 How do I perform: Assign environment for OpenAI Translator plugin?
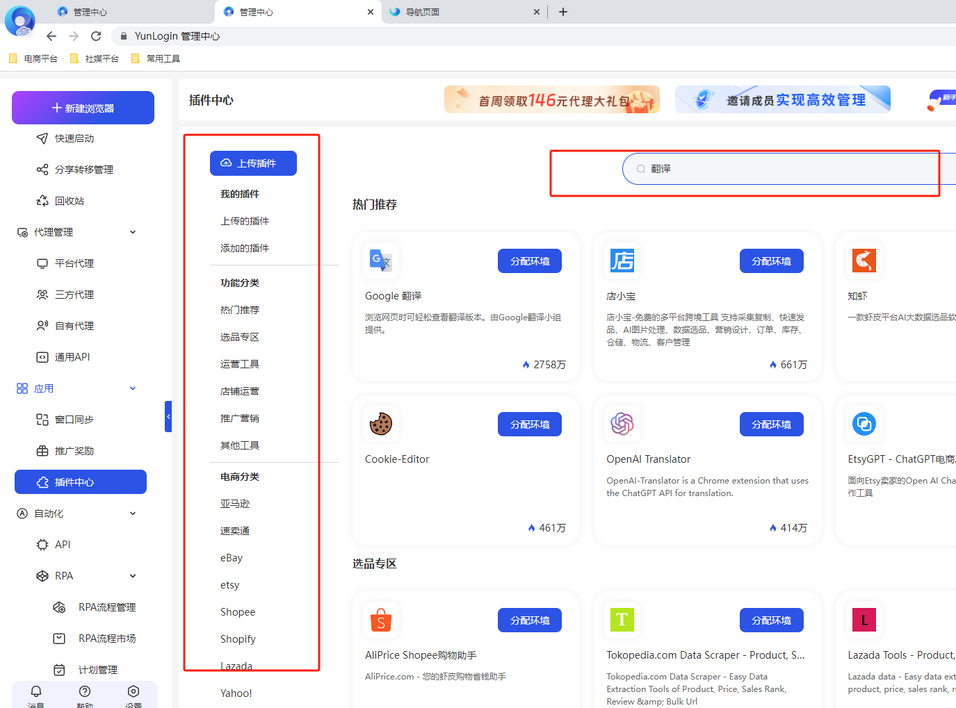(772, 425)
